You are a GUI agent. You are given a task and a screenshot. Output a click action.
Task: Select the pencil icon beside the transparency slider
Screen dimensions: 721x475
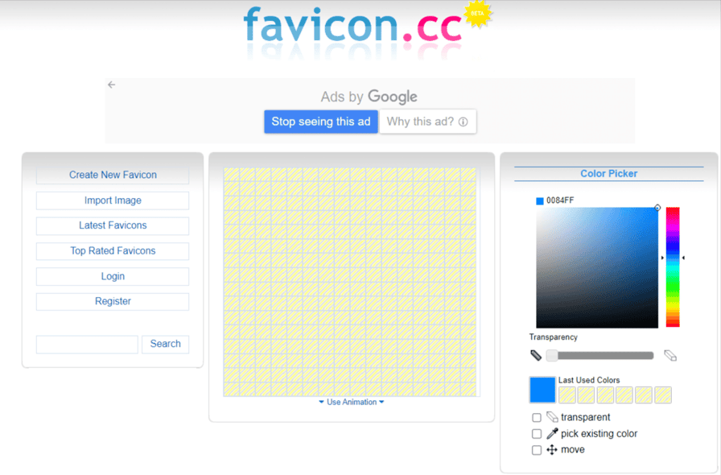pos(537,354)
